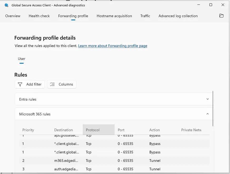
Task: Collapse the Microsoft 365 rules section
Action: (x=208, y=114)
